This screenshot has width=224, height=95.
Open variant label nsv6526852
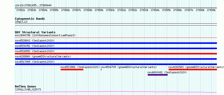click(x=35, y=51)
